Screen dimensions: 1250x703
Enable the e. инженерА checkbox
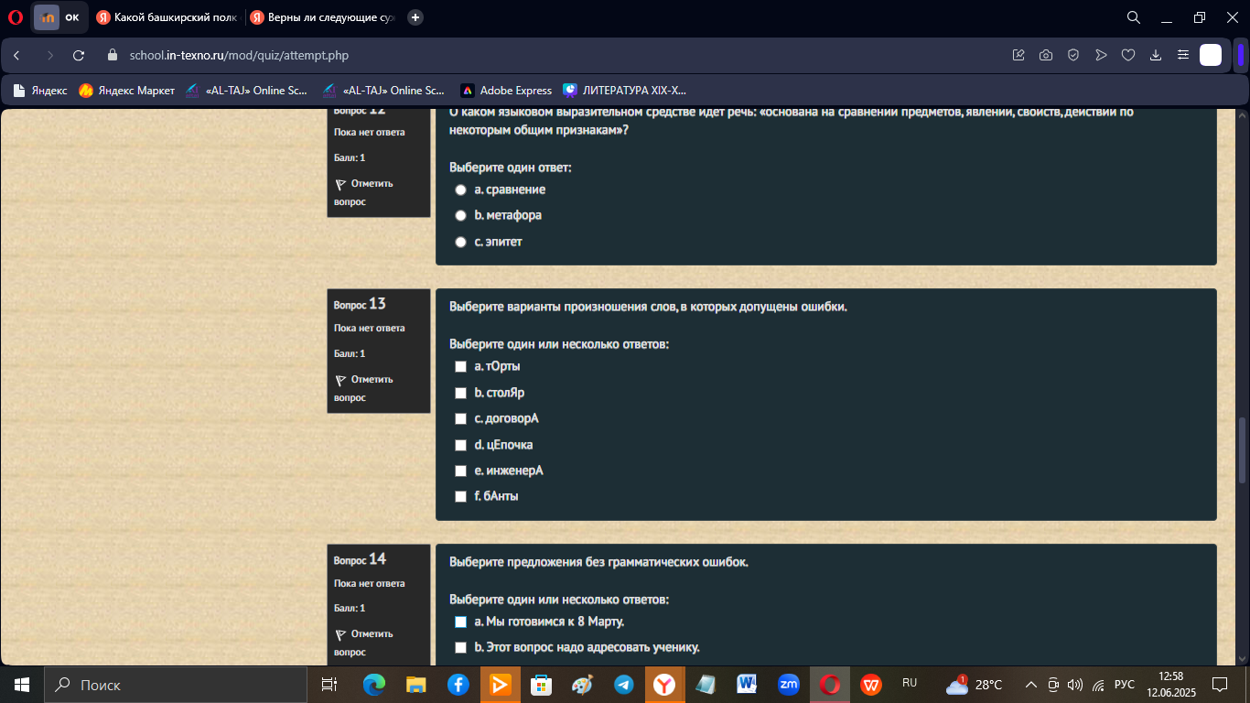pyautogui.click(x=461, y=470)
